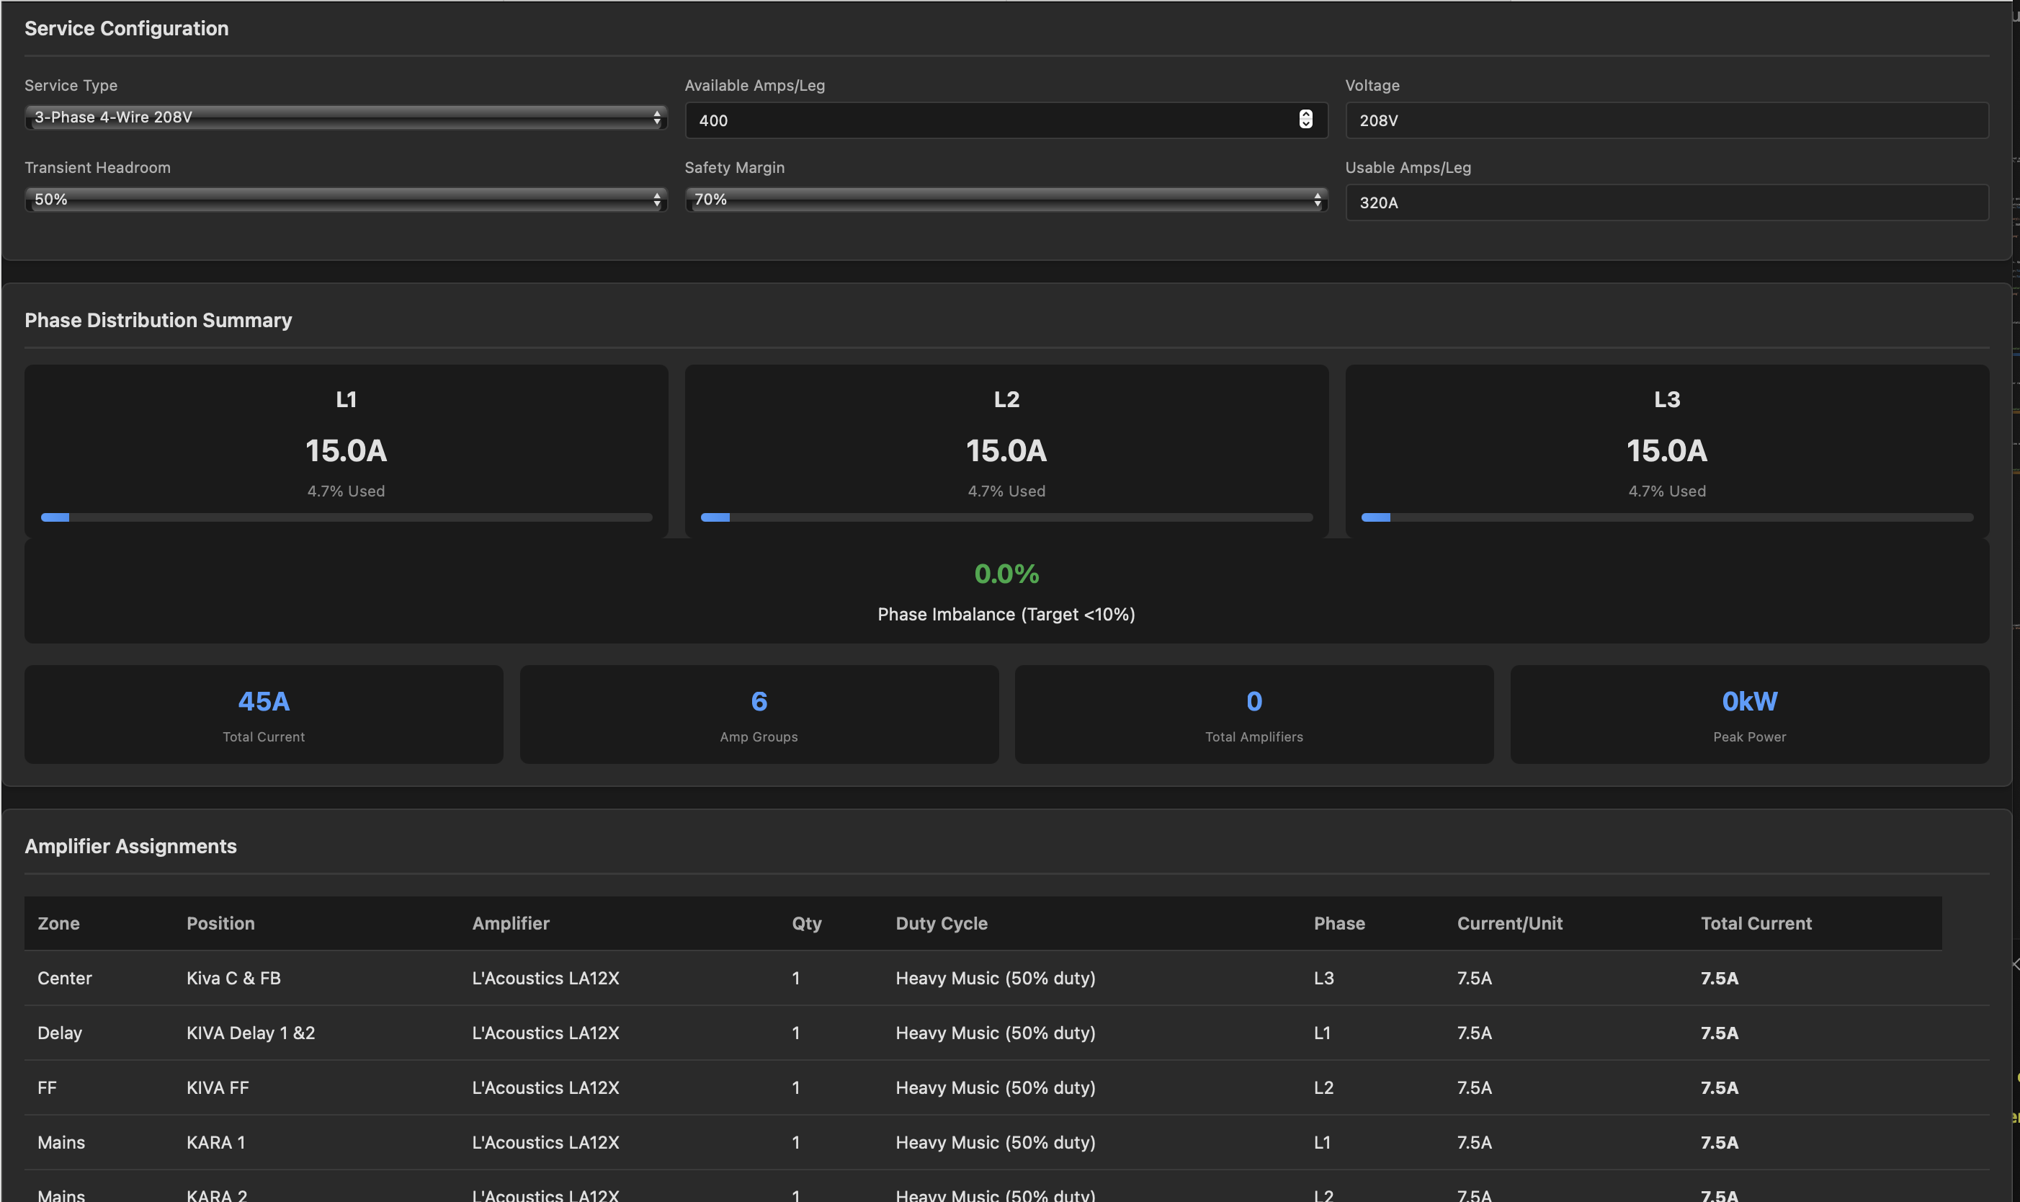Click the Center zone cell
Image resolution: width=2020 pixels, height=1202 pixels.
(x=64, y=978)
